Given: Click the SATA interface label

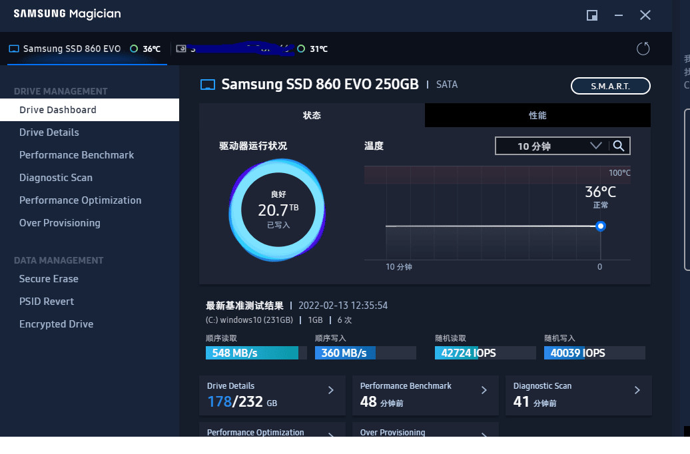Looking at the screenshot, I should click(x=447, y=85).
